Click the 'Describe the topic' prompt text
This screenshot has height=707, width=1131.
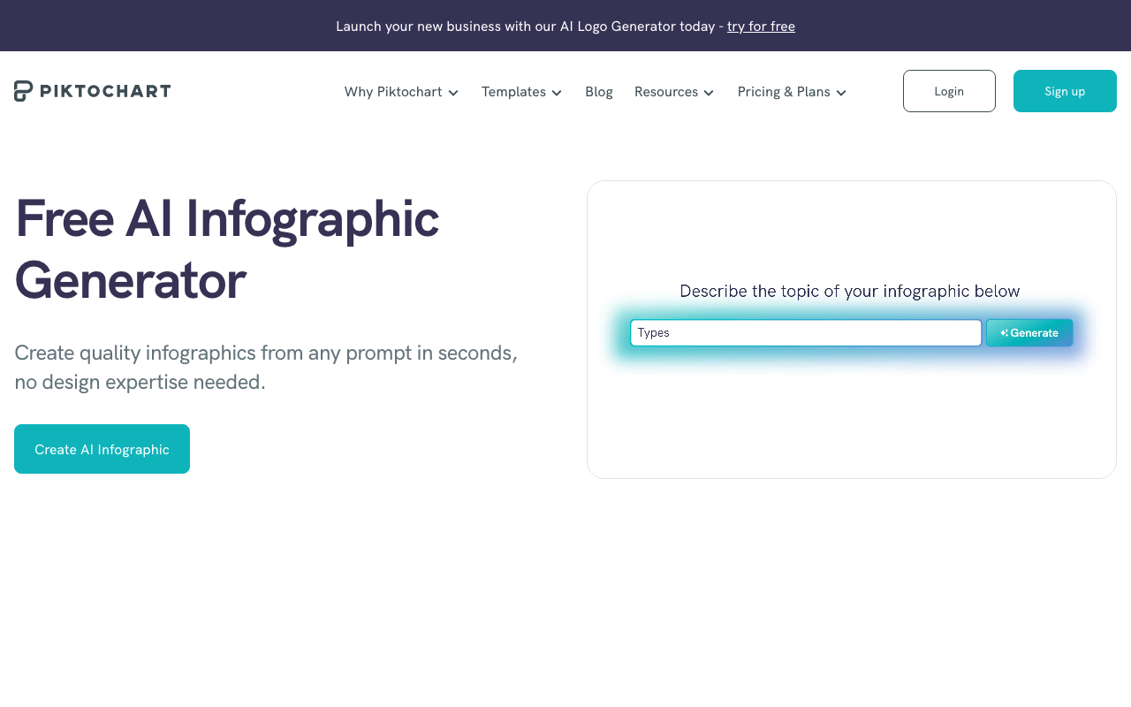click(x=849, y=291)
